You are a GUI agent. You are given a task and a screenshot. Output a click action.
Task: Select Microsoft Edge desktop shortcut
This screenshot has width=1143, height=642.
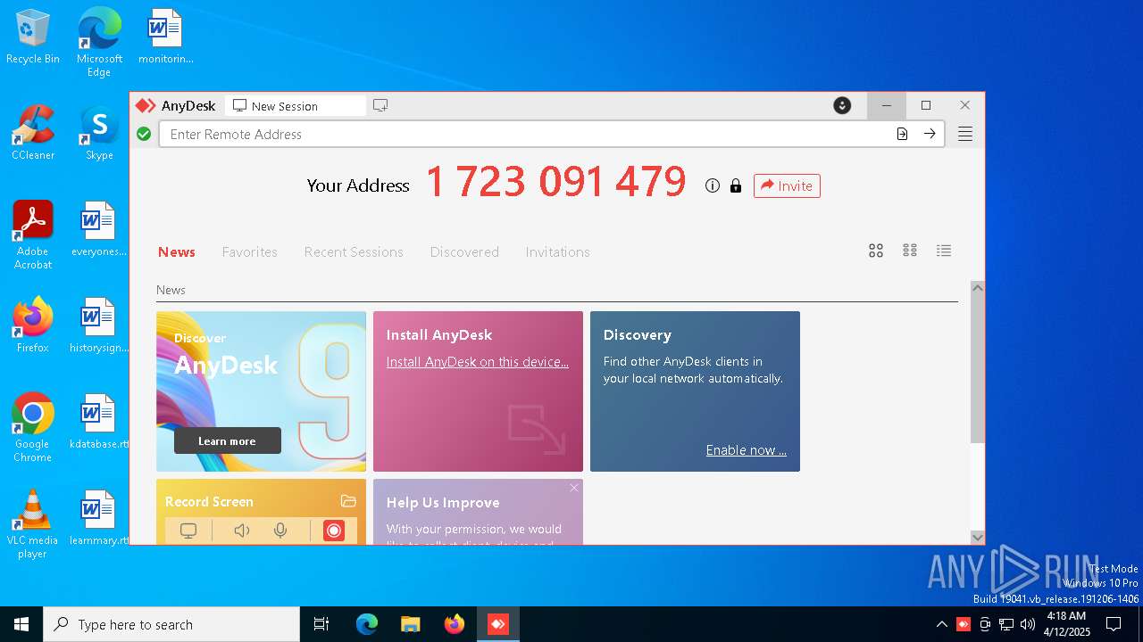99,42
